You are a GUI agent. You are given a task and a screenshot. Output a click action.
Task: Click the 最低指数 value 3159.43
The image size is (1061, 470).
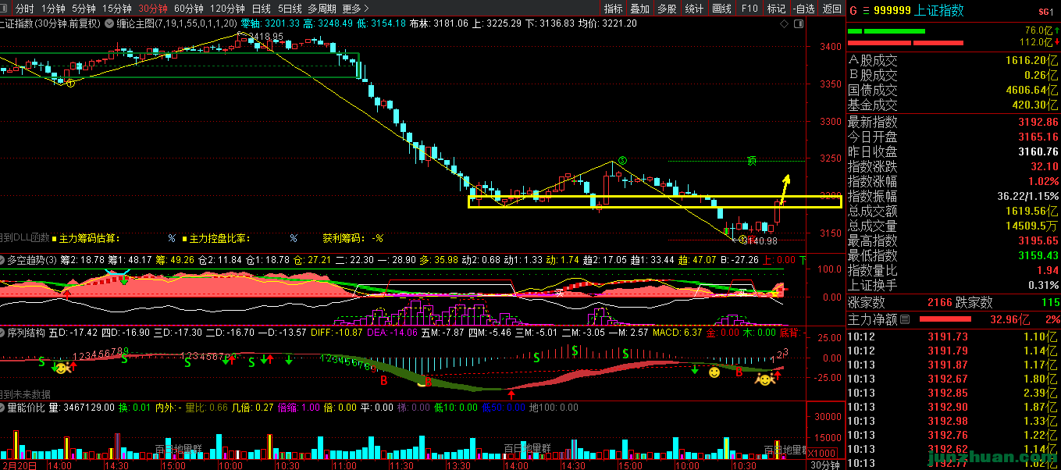(1038, 255)
